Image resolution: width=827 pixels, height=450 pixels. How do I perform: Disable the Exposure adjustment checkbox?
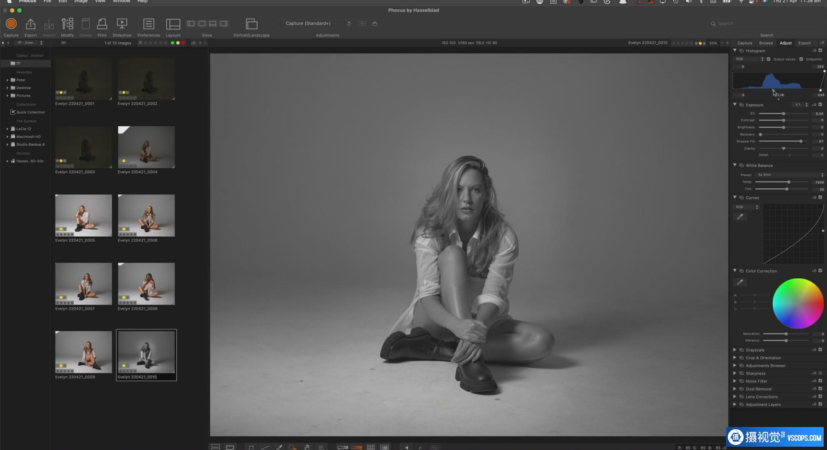click(x=820, y=105)
